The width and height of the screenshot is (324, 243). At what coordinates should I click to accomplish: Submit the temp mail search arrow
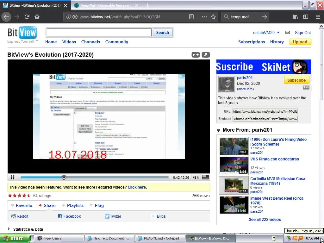tap(264, 17)
